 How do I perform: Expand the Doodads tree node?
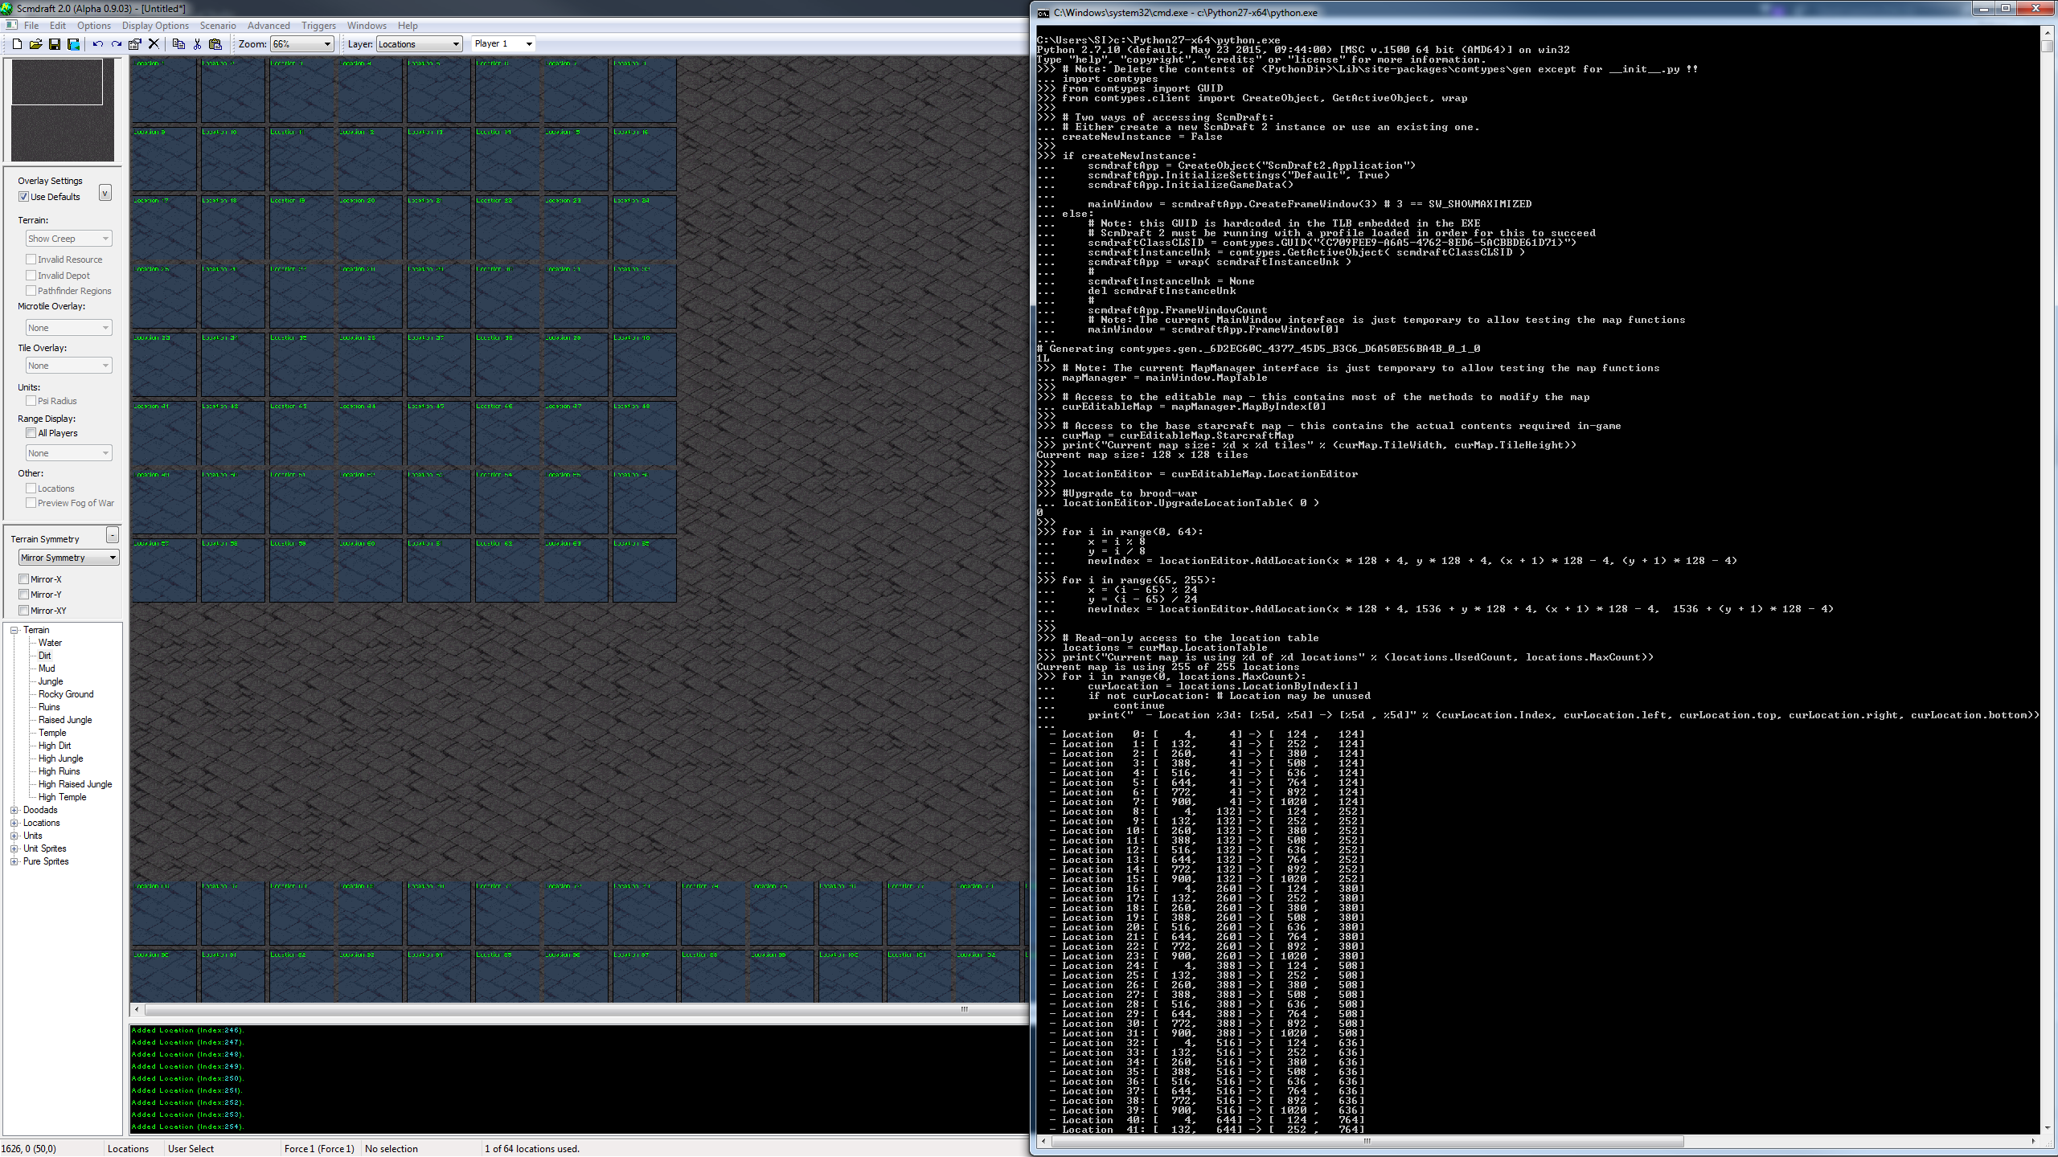click(x=14, y=810)
